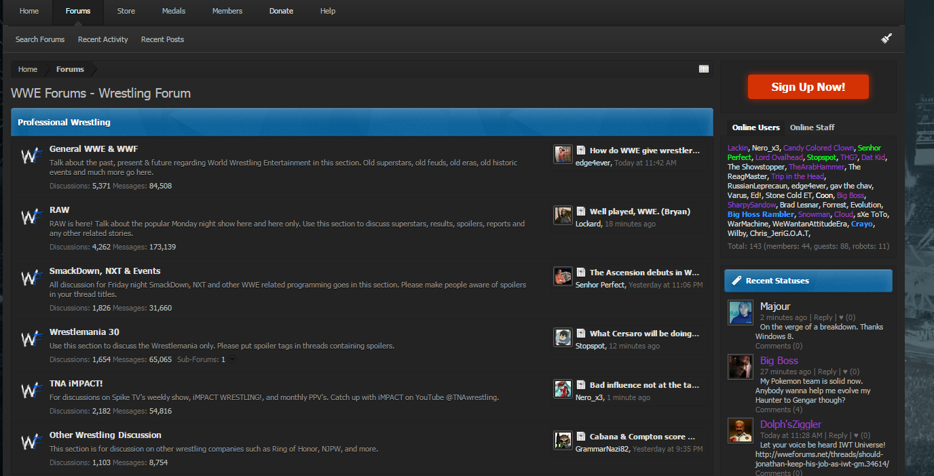The width and height of the screenshot is (934, 476).
Task: Open edge4ever's avatar in General WWE row
Action: pyautogui.click(x=563, y=155)
